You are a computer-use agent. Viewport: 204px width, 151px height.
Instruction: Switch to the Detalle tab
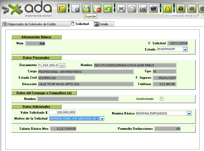click(104, 24)
